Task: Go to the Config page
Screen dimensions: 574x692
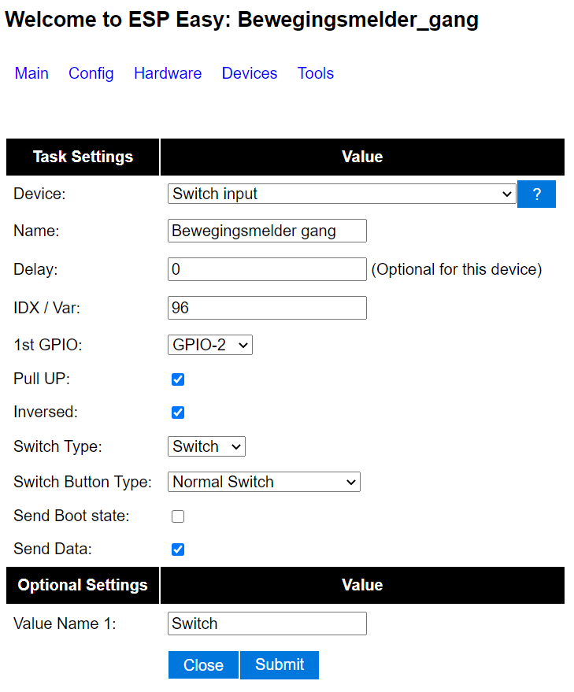Action: 91,73
